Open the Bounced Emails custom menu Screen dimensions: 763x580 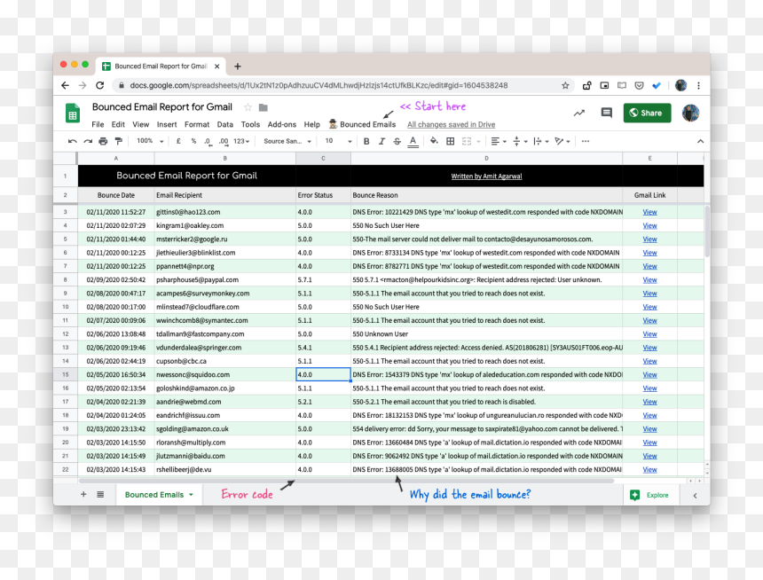tap(362, 124)
